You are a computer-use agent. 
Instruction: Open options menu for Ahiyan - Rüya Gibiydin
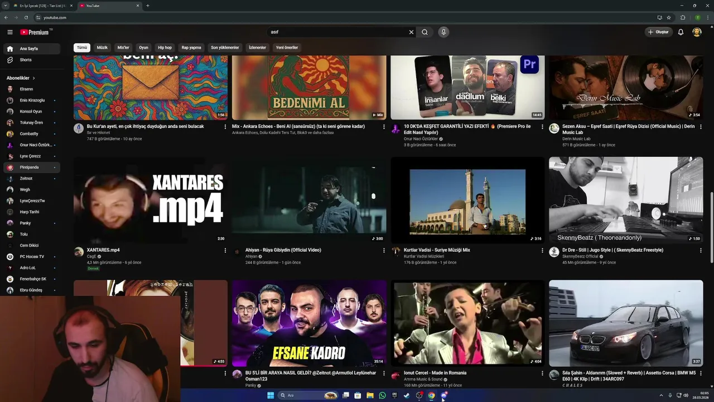click(384, 250)
